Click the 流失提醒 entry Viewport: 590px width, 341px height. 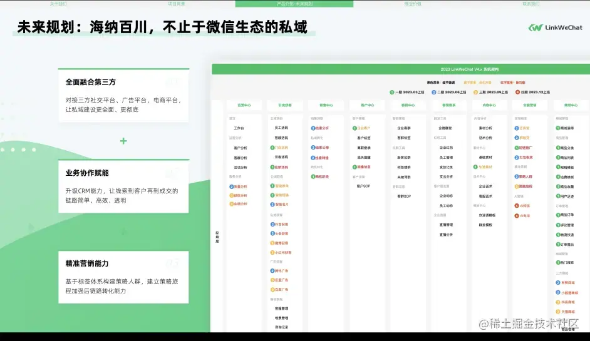tap(364, 158)
